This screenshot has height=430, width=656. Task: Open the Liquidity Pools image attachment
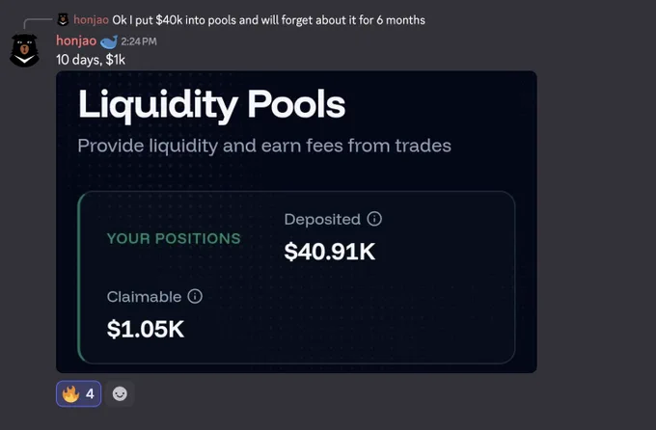tap(296, 222)
